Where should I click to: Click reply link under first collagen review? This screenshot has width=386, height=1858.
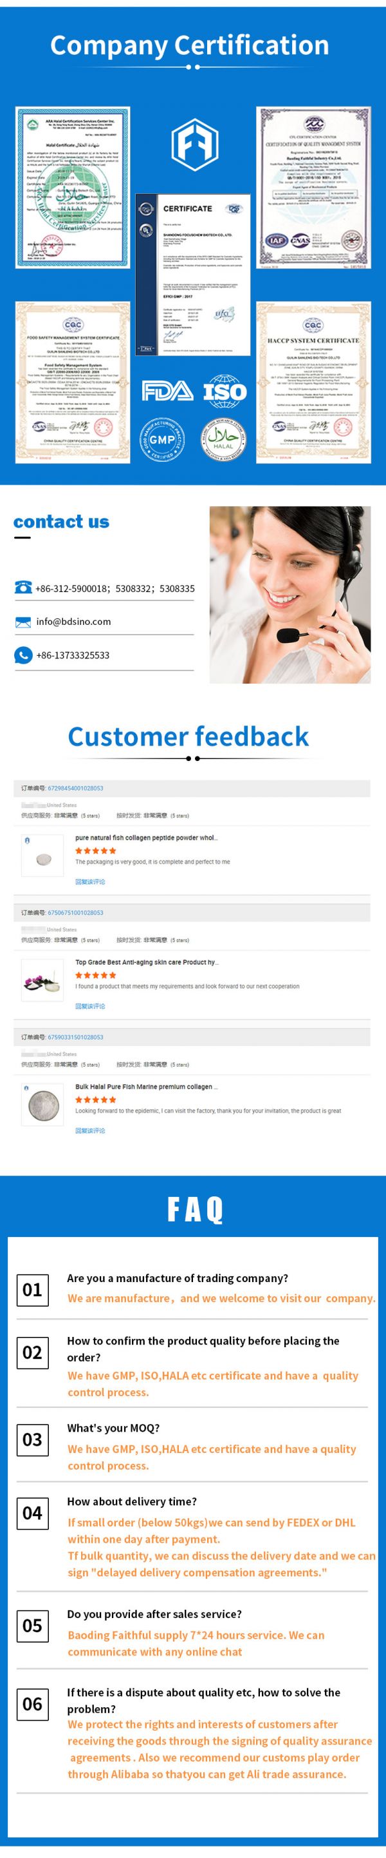point(90,882)
